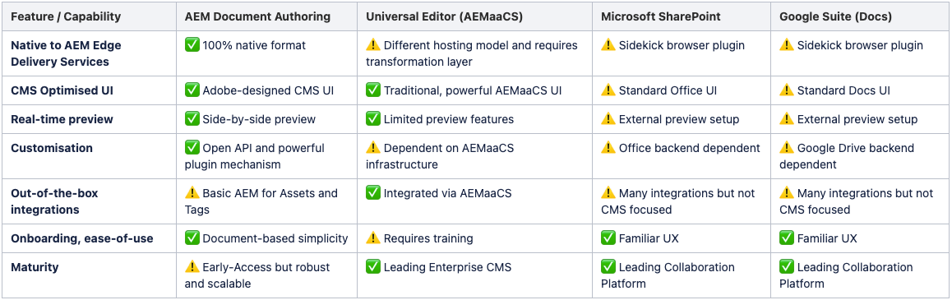Click green check beside 100% native format
The height and width of the screenshot is (300, 952).
192,45
